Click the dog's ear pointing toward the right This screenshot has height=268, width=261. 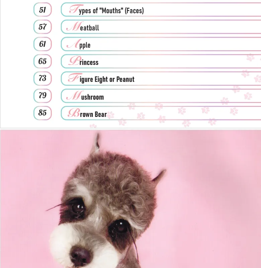pyautogui.click(x=159, y=176)
